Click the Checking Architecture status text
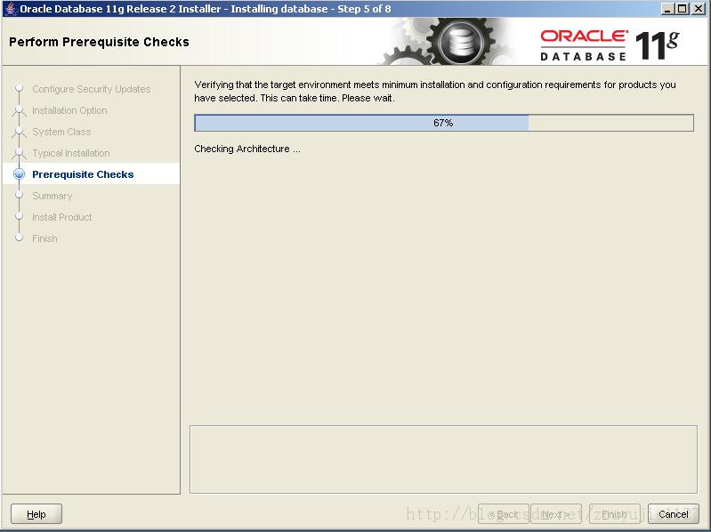 (x=247, y=149)
